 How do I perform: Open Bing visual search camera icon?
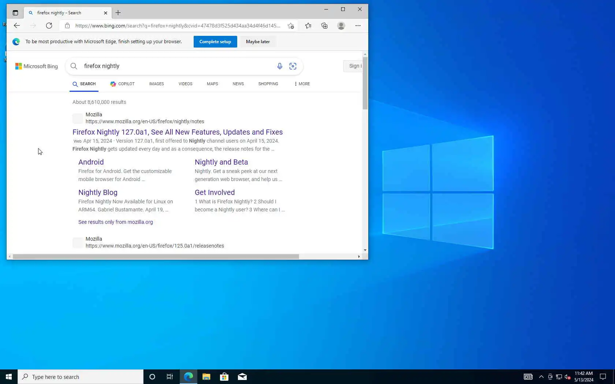pyautogui.click(x=293, y=66)
